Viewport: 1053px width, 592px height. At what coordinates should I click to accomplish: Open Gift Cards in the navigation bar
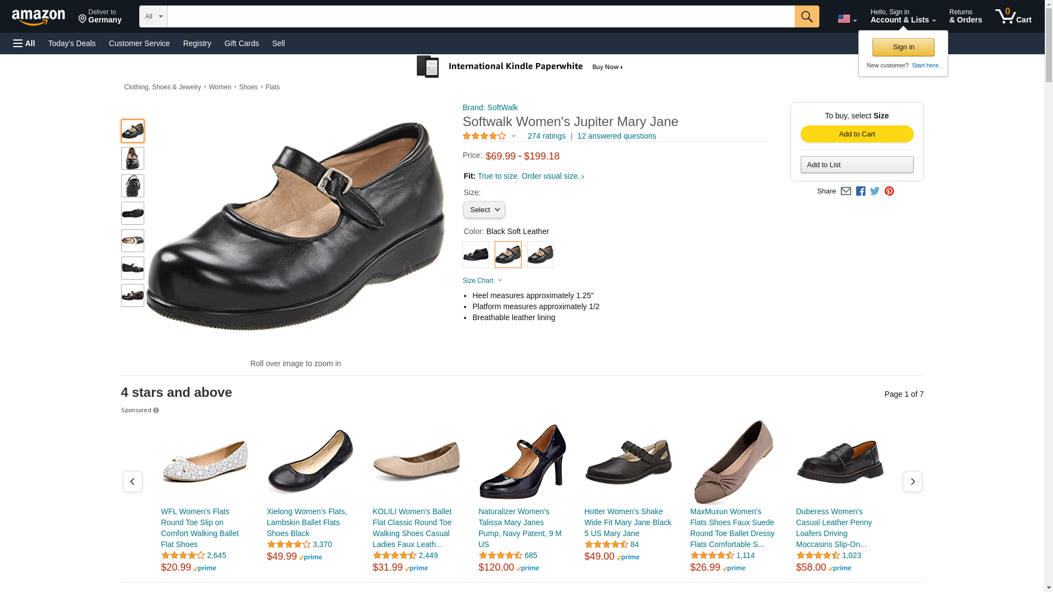(241, 43)
